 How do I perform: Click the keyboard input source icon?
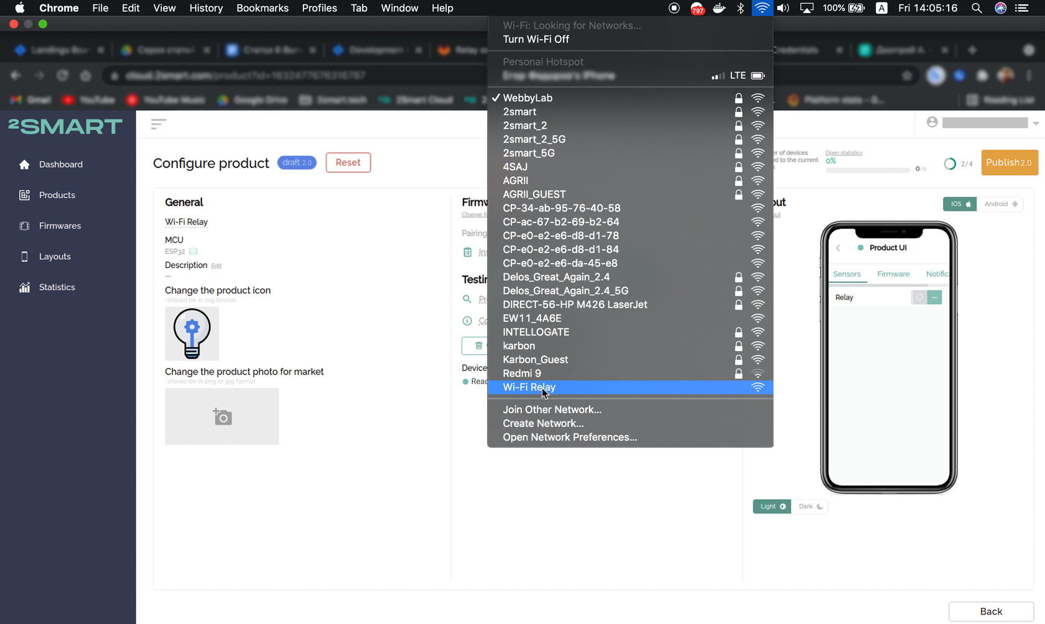(881, 8)
